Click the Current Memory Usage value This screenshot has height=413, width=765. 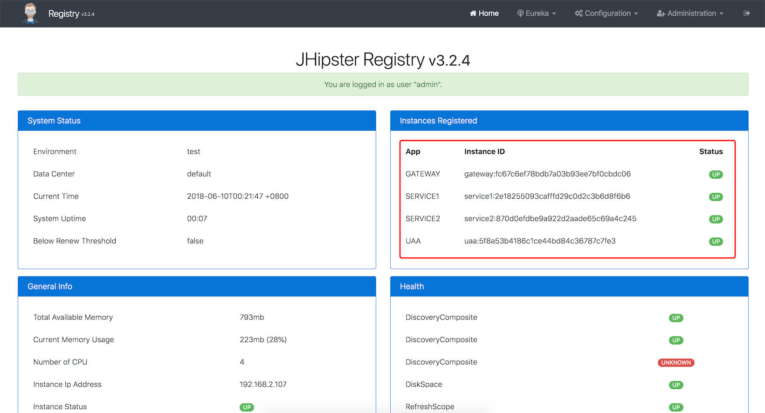pos(263,339)
